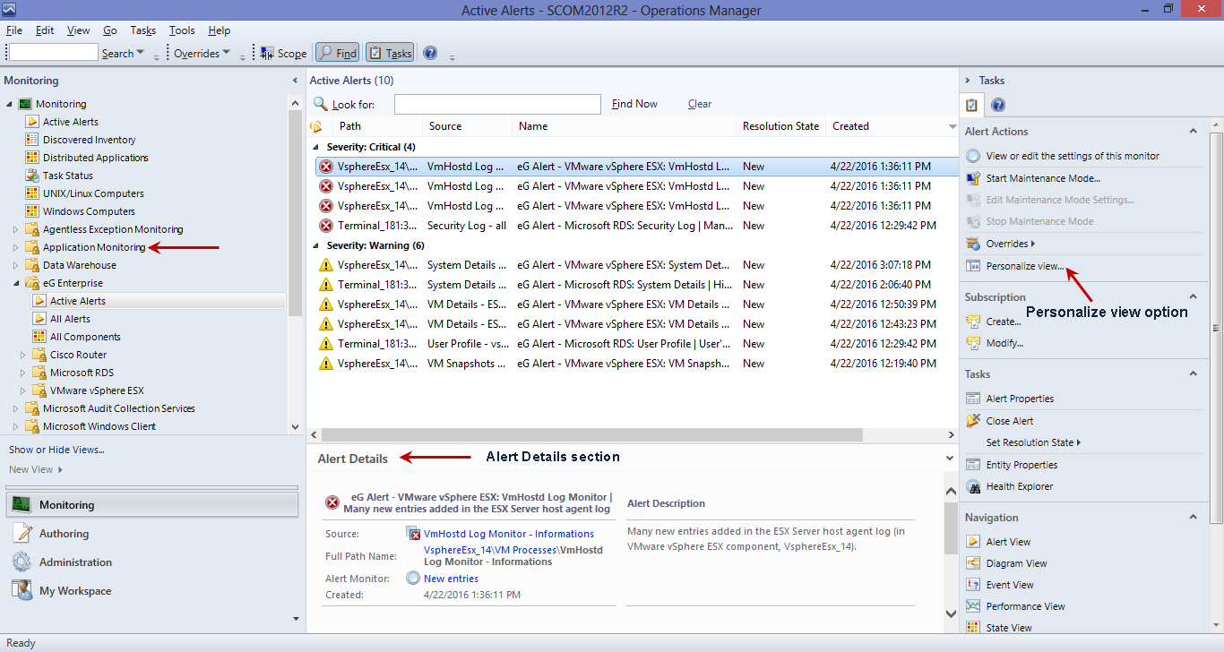
Task: Collapse the Navigation section in Tasks pane
Action: tap(1193, 518)
